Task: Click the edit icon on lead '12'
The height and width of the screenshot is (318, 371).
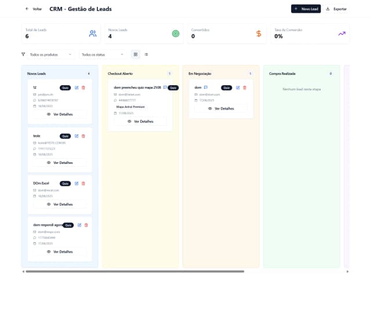Action: tap(77, 87)
